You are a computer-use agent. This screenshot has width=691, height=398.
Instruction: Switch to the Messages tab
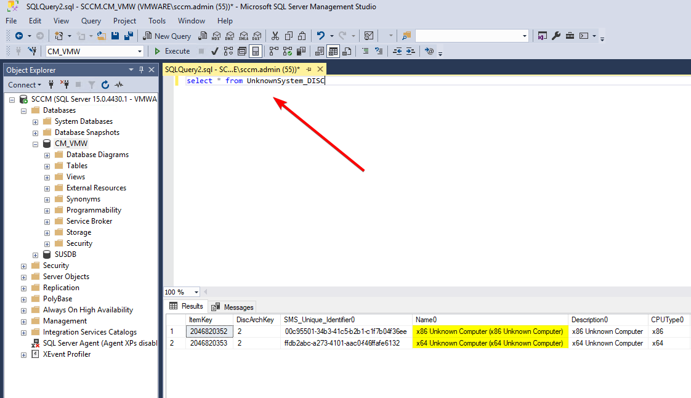[x=233, y=307]
